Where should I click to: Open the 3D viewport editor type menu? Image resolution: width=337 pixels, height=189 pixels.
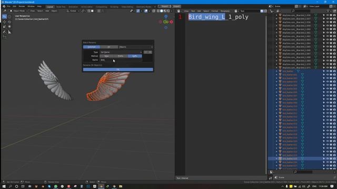[x=5, y=11]
